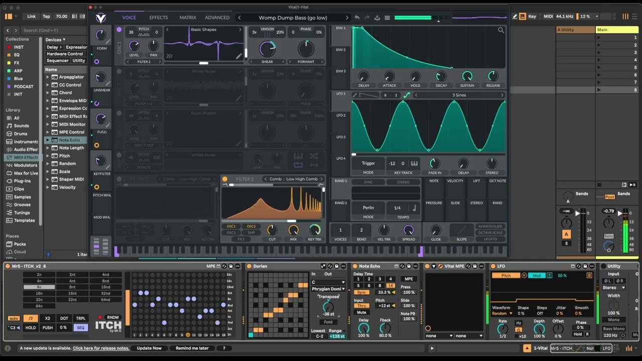Toggle the Note Echo device activator
The image size is (642, 361).
click(x=355, y=266)
